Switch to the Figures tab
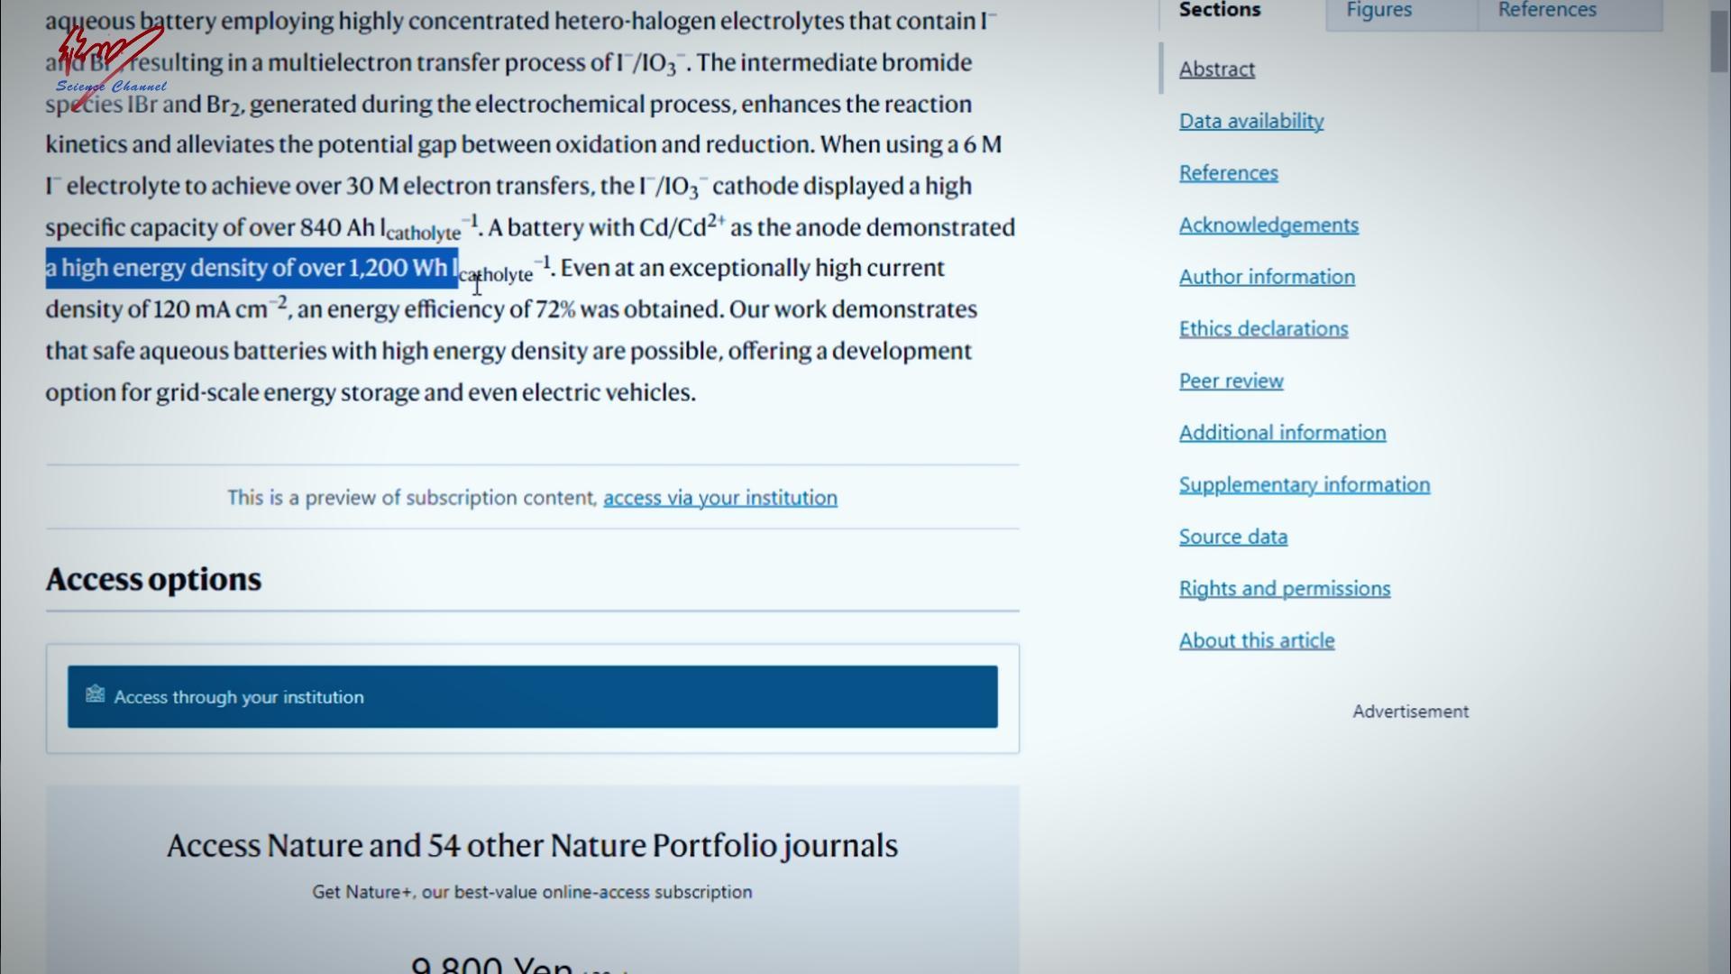1731x974 pixels. point(1378,11)
